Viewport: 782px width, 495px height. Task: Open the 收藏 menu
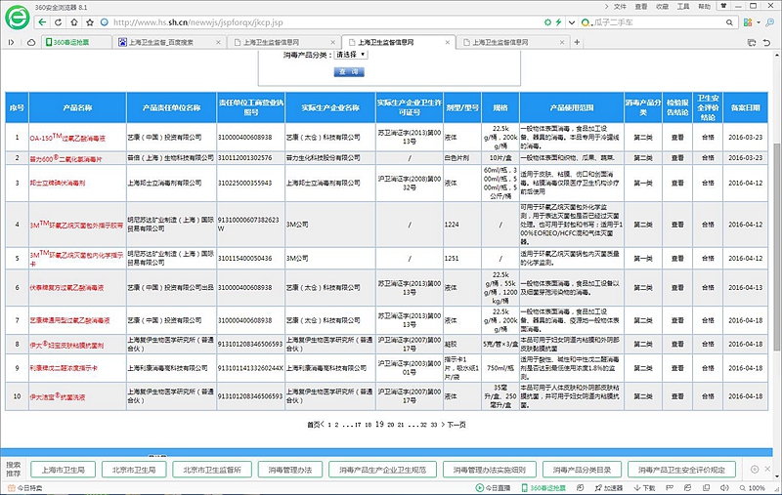pyautogui.click(x=662, y=7)
